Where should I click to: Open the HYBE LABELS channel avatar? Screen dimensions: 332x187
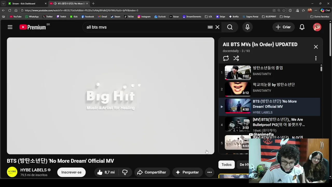(12, 172)
